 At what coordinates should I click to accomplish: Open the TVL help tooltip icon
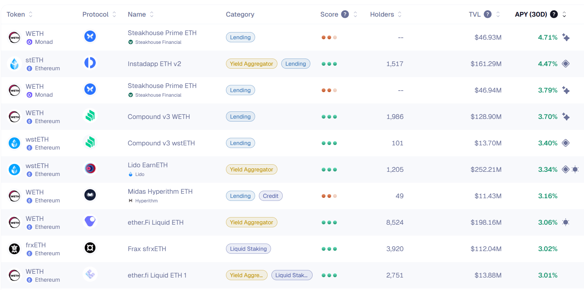[x=488, y=14]
